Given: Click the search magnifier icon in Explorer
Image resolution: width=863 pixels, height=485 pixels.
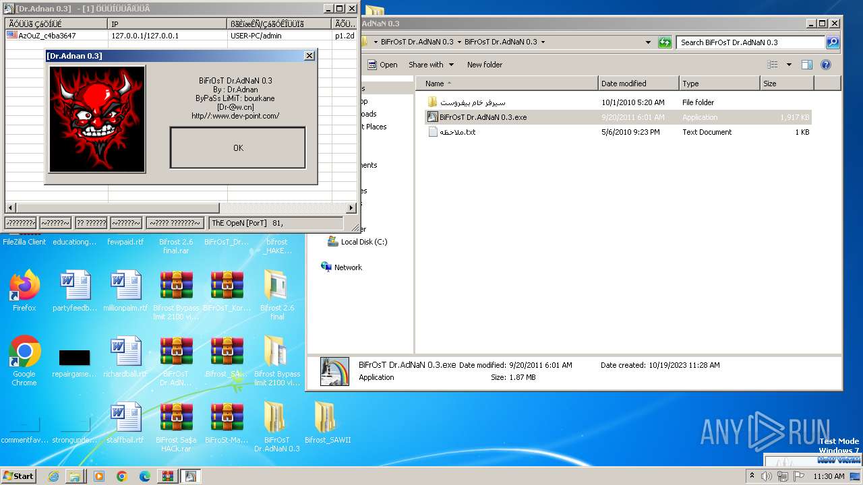Looking at the screenshot, I should pos(833,42).
